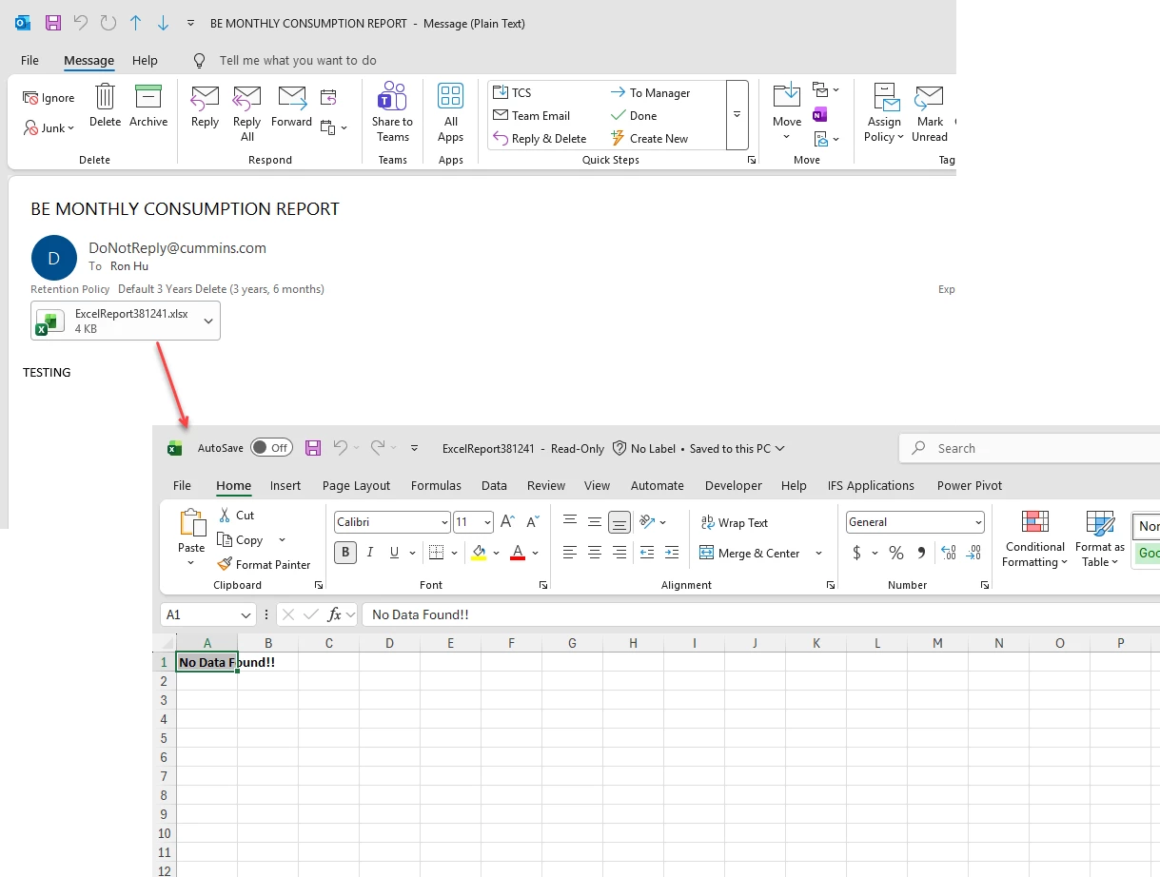The image size is (1160, 877).
Task: Increase font size in Excel
Action: (x=508, y=522)
